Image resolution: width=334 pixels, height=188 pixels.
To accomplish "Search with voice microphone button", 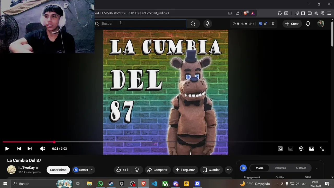I will [x=208, y=24].
